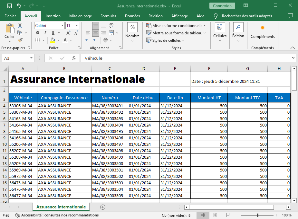
Task: Wrap text with the ab icon
Action: click(x=111, y=25)
